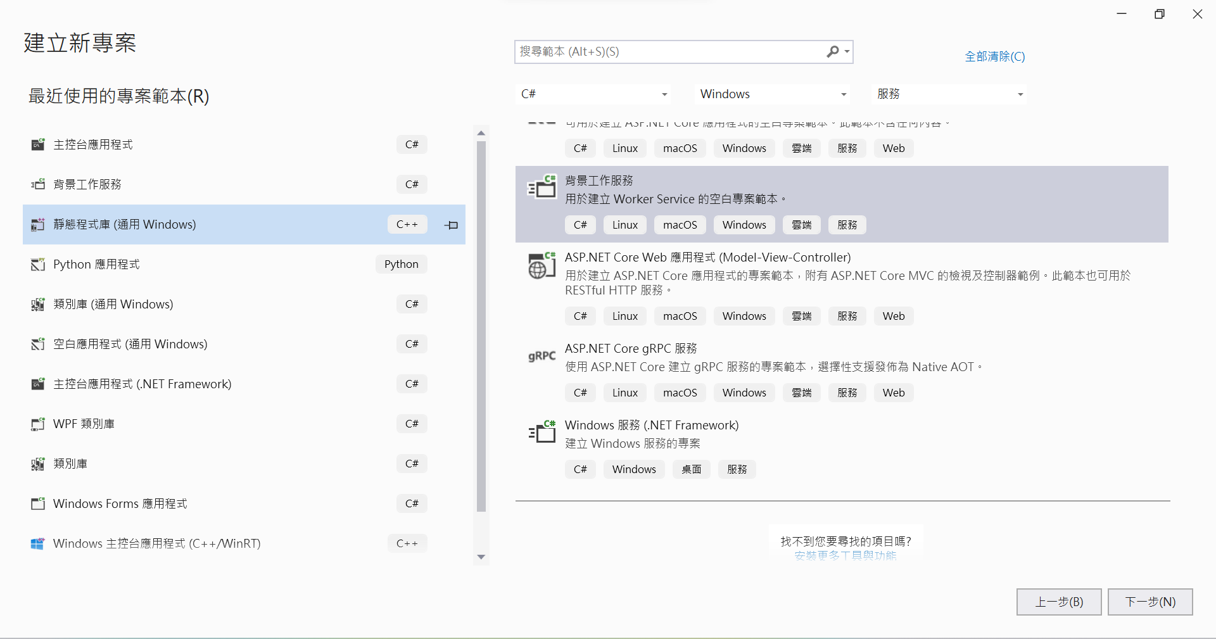Click the 背景工作服務 Worker Service icon in results
Image resolution: width=1216 pixels, height=639 pixels.
pyautogui.click(x=541, y=187)
